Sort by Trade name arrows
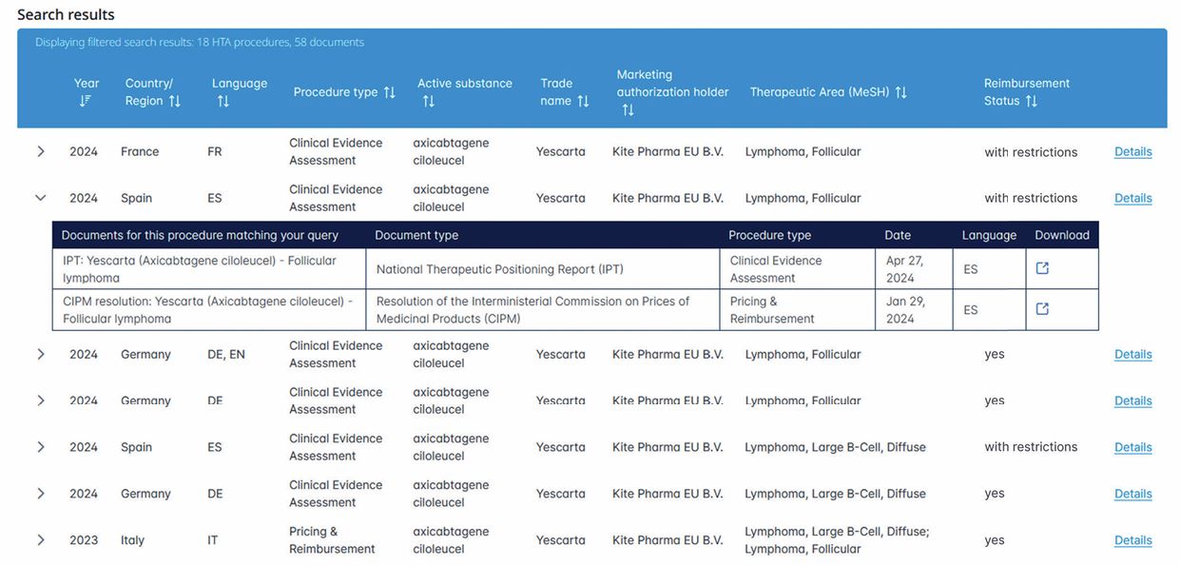 583,101
